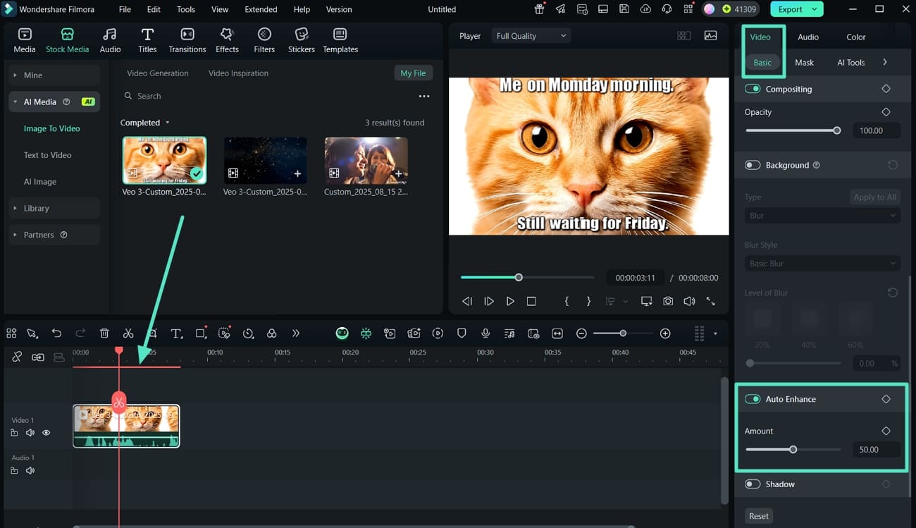Select the starry night video thumbnail

coord(265,161)
